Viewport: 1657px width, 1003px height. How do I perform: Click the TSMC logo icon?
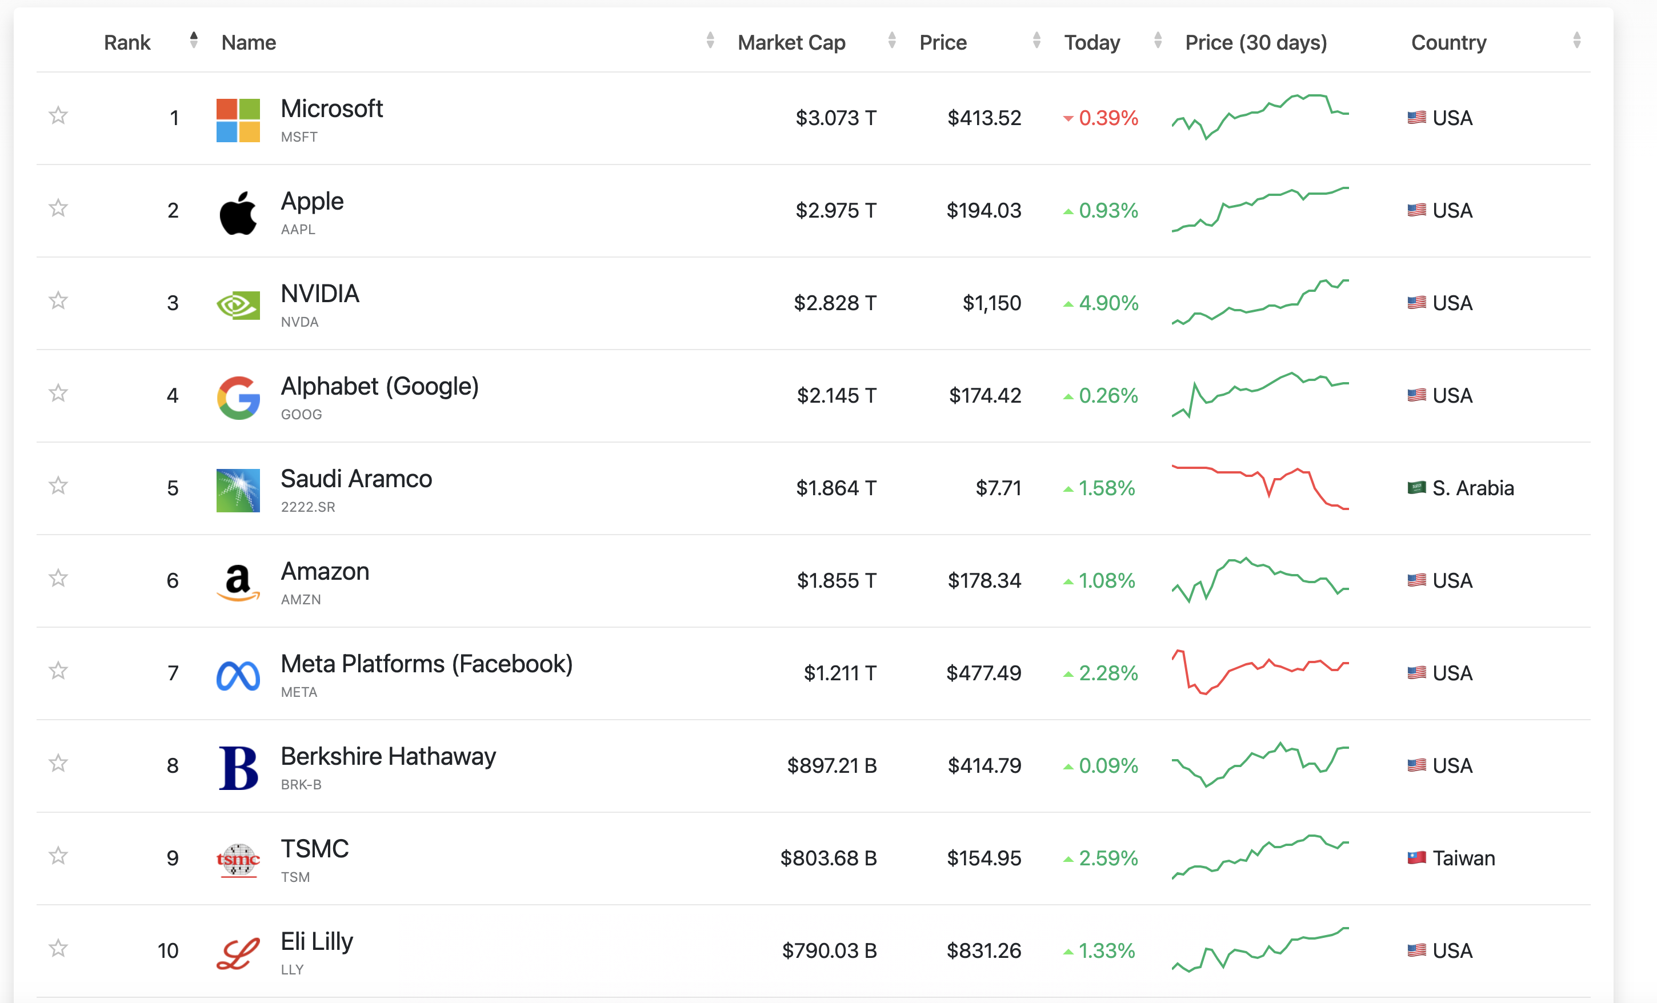238,860
